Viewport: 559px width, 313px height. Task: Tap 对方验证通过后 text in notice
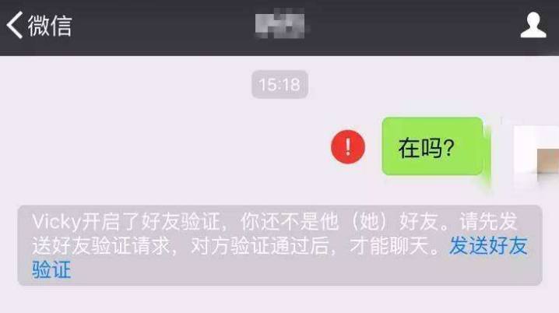(x=259, y=245)
